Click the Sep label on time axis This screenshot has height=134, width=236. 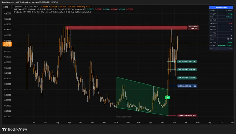(x=69, y=123)
